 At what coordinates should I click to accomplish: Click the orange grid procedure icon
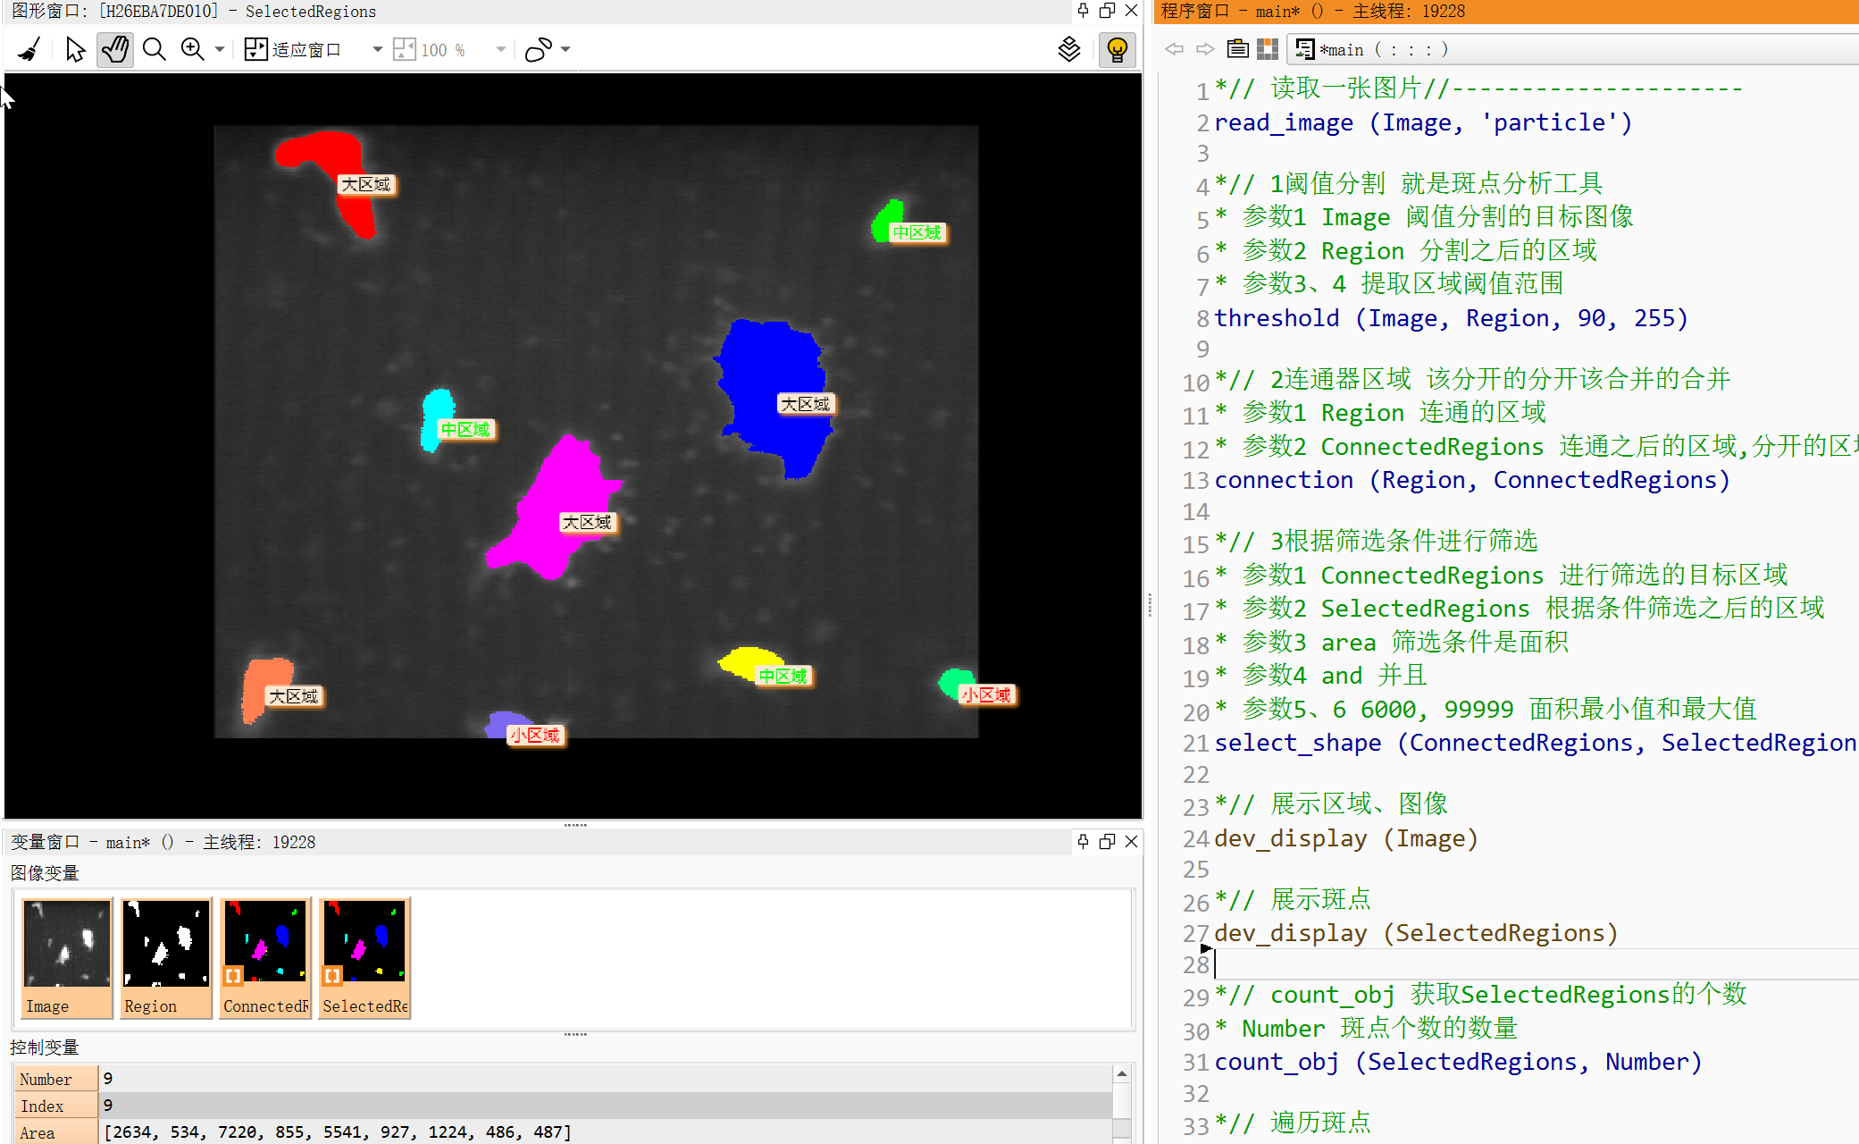pyautogui.click(x=1267, y=49)
